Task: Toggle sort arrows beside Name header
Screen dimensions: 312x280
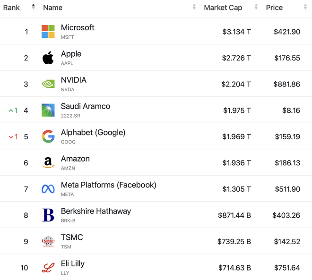Action: [x=194, y=7]
